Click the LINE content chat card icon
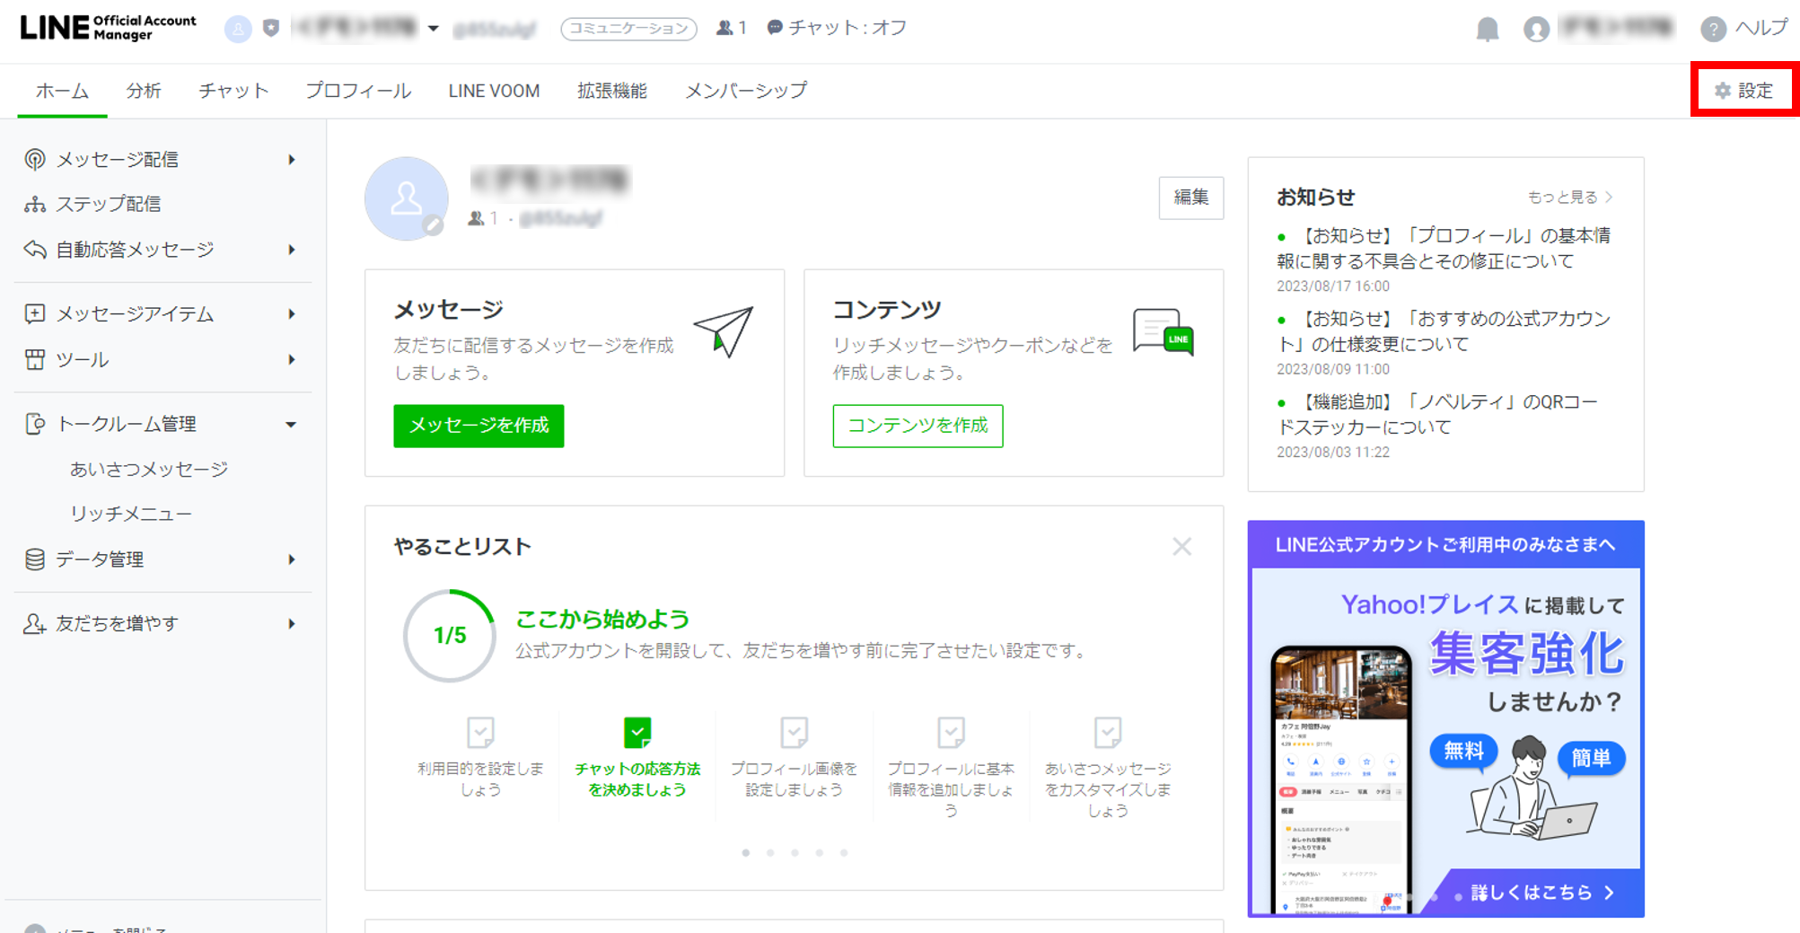The width and height of the screenshot is (1800, 933). (1163, 332)
